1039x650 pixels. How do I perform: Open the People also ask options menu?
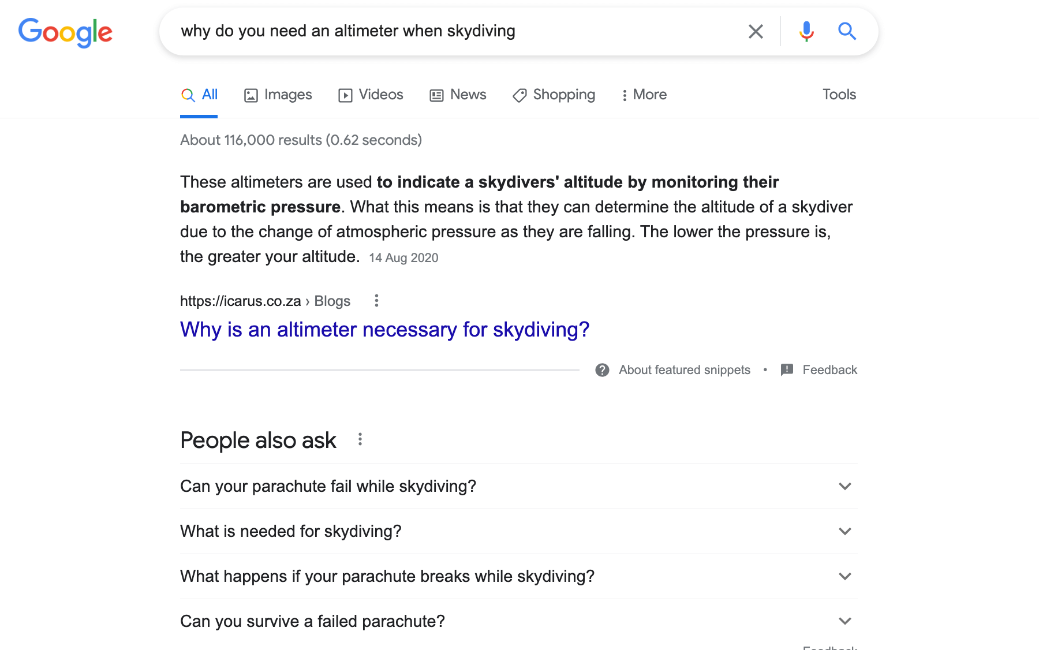[x=361, y=439]
